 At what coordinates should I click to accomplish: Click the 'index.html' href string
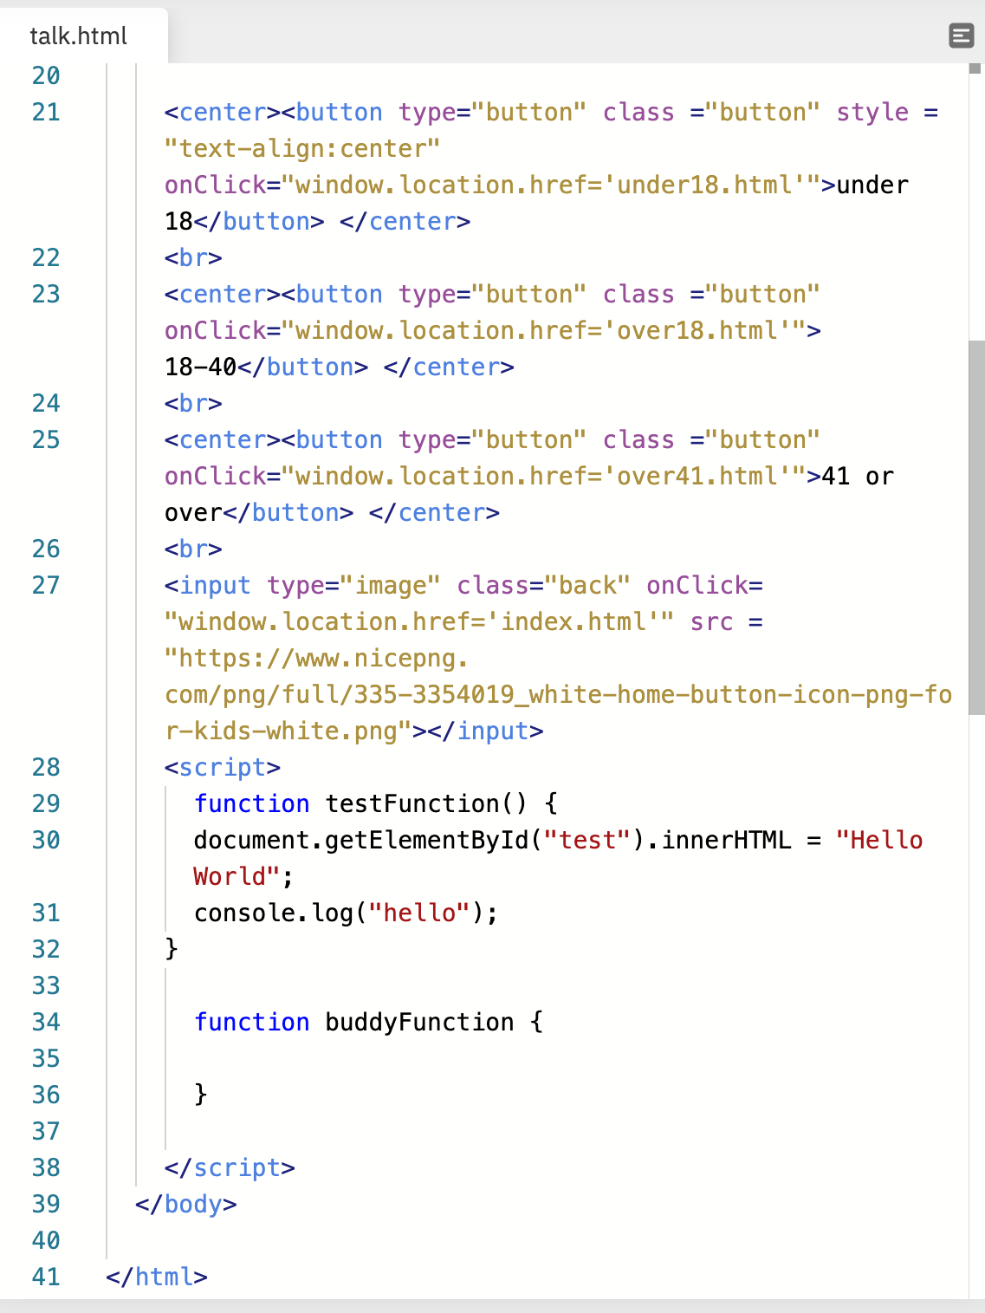573,621
